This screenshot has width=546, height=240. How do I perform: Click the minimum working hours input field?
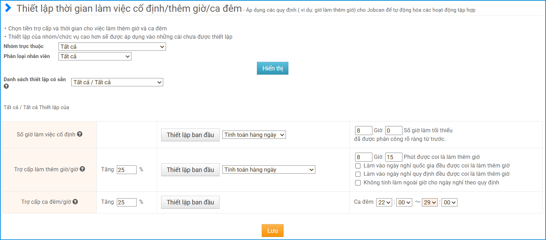point(363,131)
